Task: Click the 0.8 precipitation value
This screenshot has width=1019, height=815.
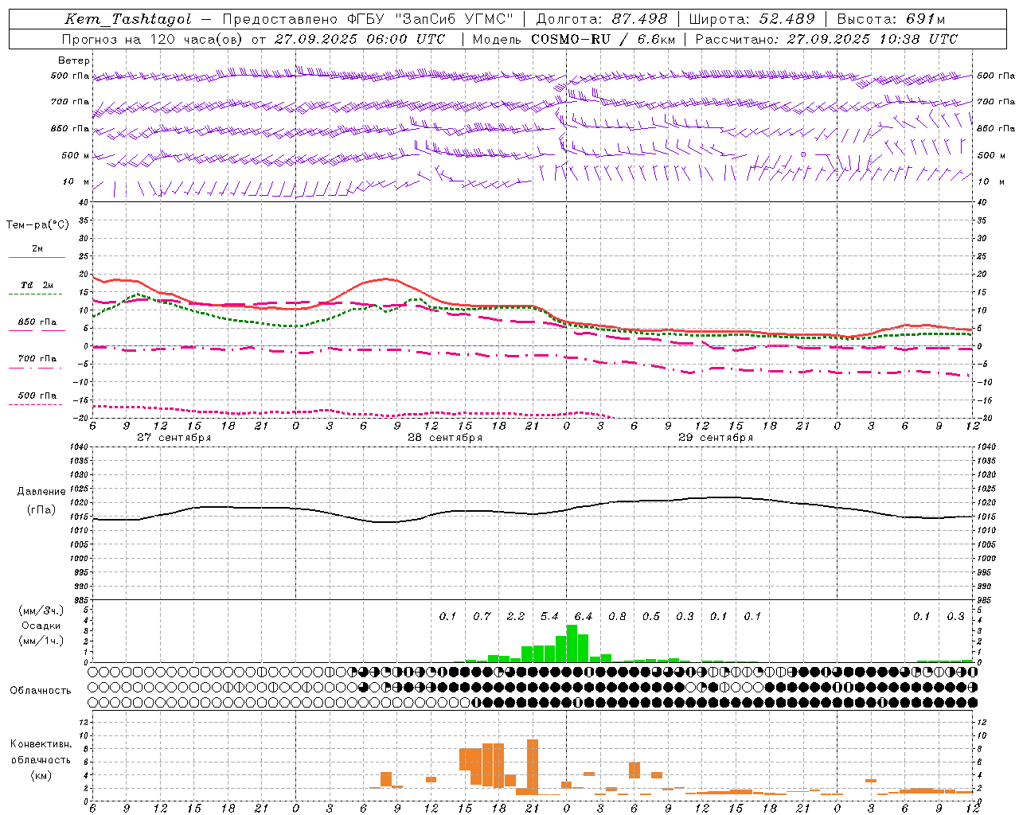Action: 617,616
